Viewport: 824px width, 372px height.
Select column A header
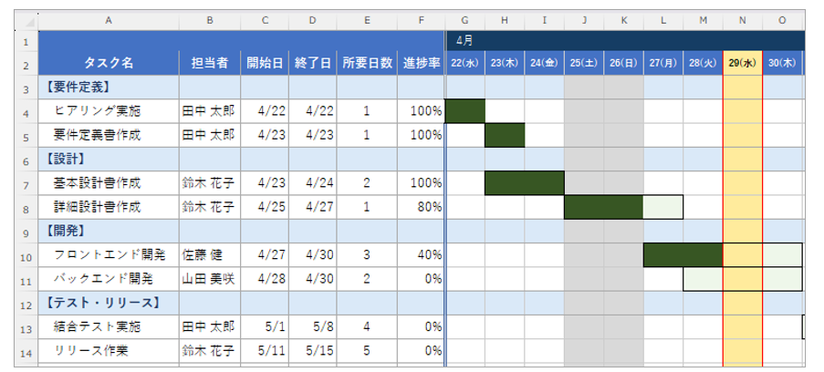click(109, 21)
